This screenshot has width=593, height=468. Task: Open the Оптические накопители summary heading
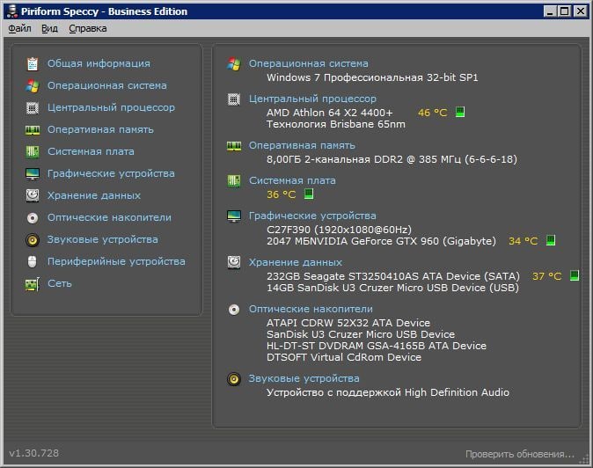[311, 309]
